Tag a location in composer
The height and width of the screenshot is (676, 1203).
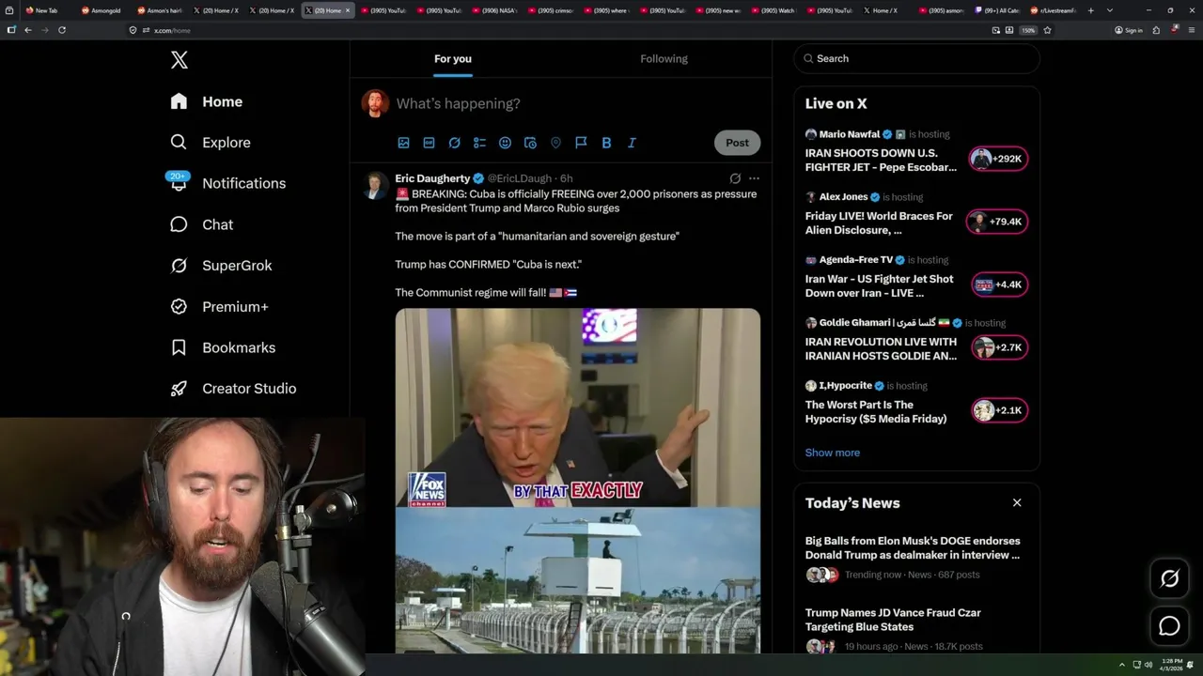pyautogui.click(x=555, y=143)
